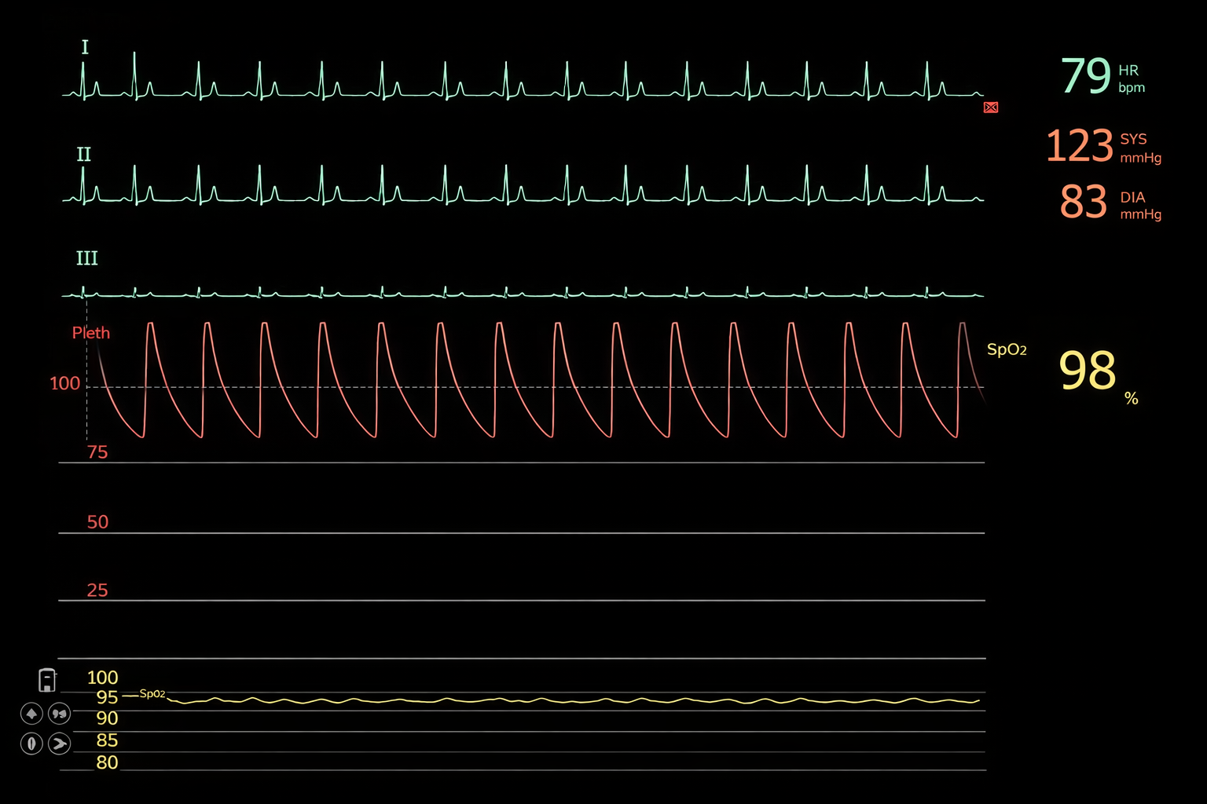Click the SpO2 label beside the trend line
1207x804 pixels.
154,694
